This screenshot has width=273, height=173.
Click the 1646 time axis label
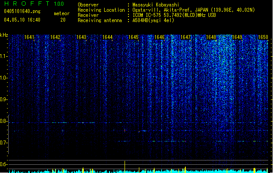pyautogui.click(x=159, y=37)
